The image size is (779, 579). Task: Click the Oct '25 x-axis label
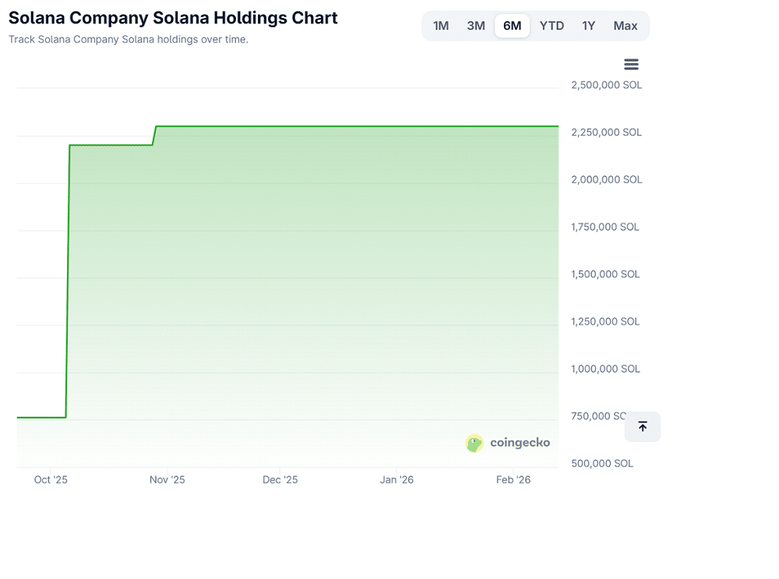[x=51, y=480]
